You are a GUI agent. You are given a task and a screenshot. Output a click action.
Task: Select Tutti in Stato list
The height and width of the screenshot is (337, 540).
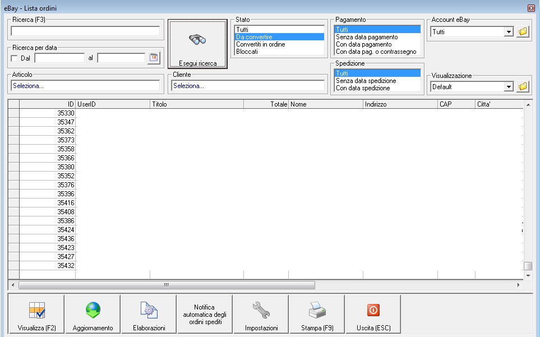[279, 30]
